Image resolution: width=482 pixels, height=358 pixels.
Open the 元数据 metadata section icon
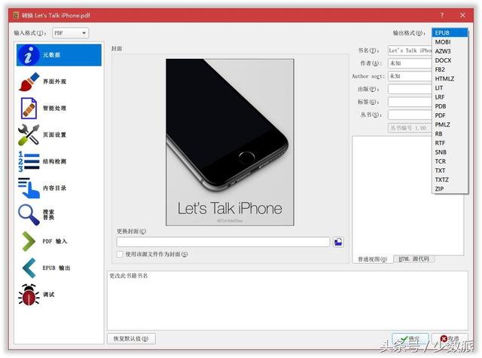click(29, 55)
